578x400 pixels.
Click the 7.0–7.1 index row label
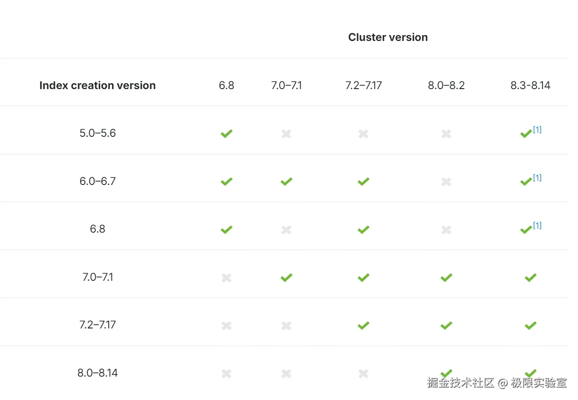click(97, 277)
